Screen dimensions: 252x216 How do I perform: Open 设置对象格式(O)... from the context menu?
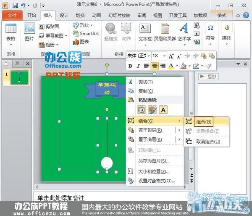pyautogui.click(x=155, y=181)
